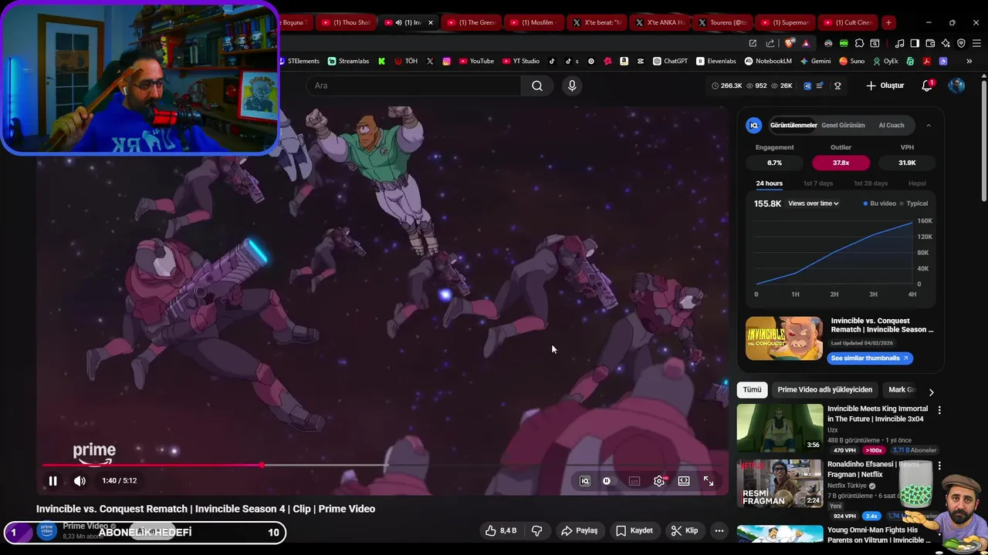Screen dimensions: 988x555
Task: Mute the active tab via its speaker icon
Action: coord(399,22)
